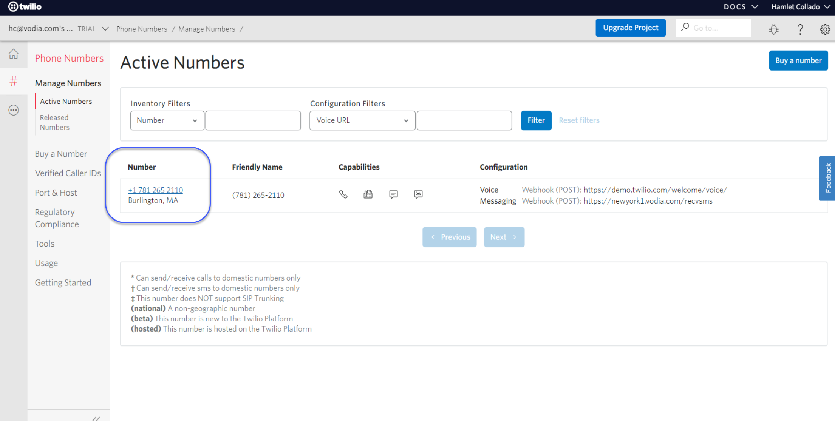Click the Previous pagination button

tap(449, 237)
